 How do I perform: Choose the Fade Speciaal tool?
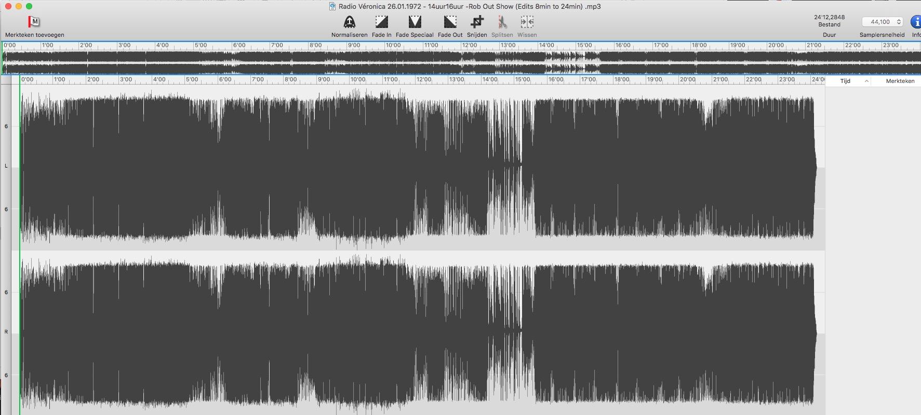click(x=414, y=22)
